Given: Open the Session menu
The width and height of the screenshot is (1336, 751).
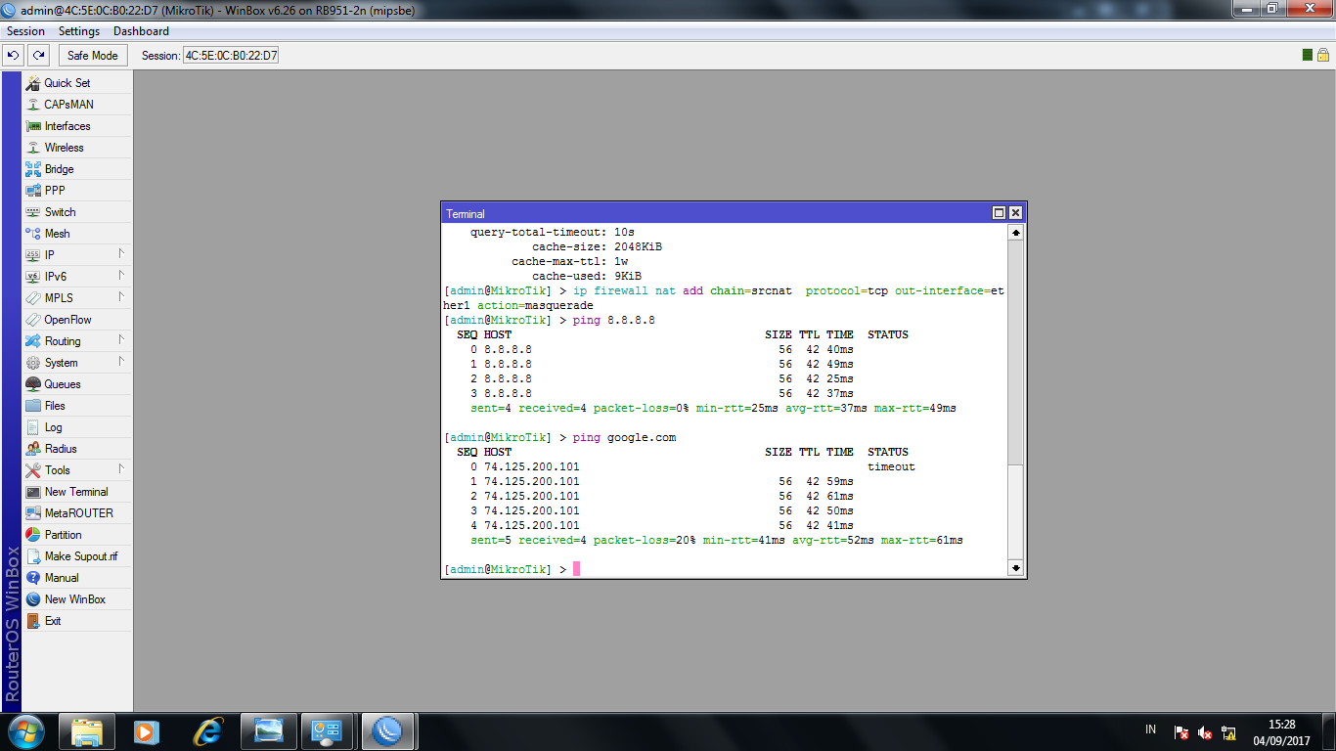Looking at the screenshot, I should [26, 31].
